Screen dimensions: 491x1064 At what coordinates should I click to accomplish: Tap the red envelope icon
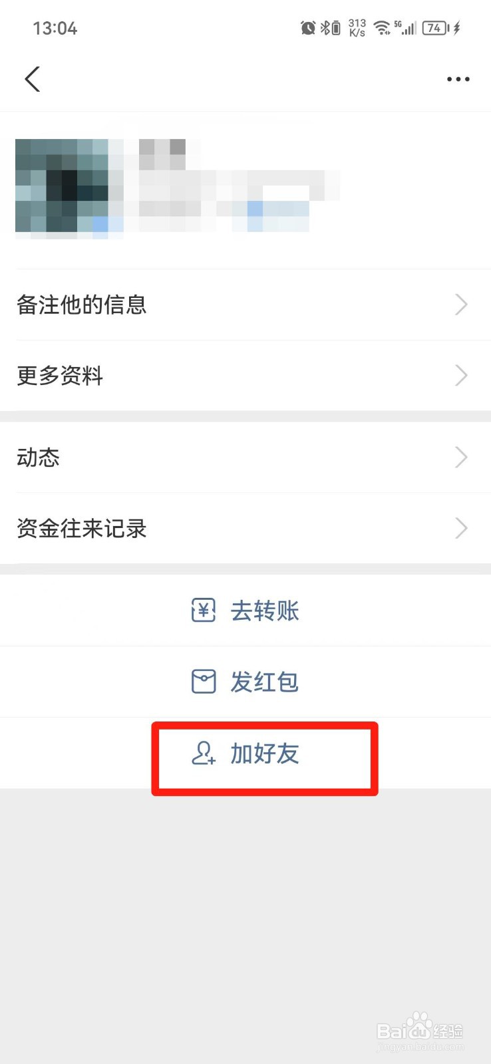click(x=204, y=682)
